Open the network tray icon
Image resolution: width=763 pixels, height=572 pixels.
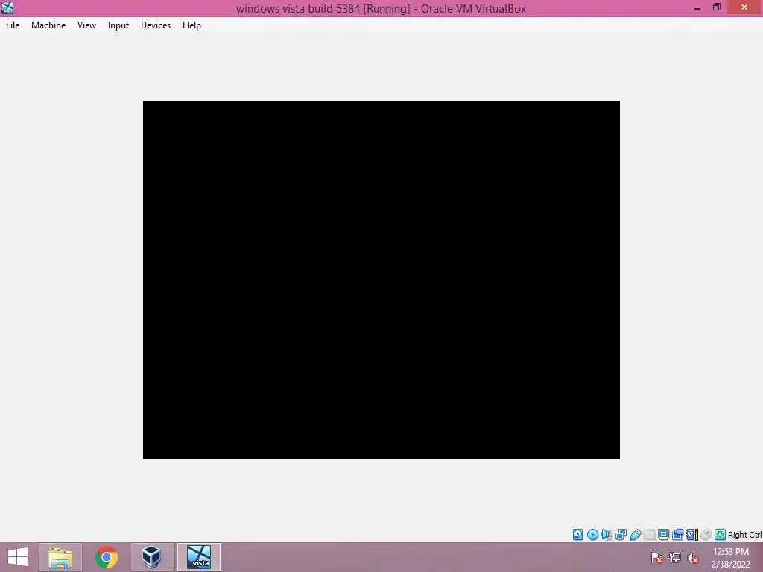click(675, 558)
